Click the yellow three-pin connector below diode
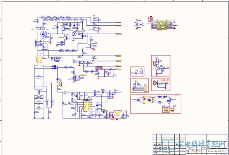 [61, 84]
